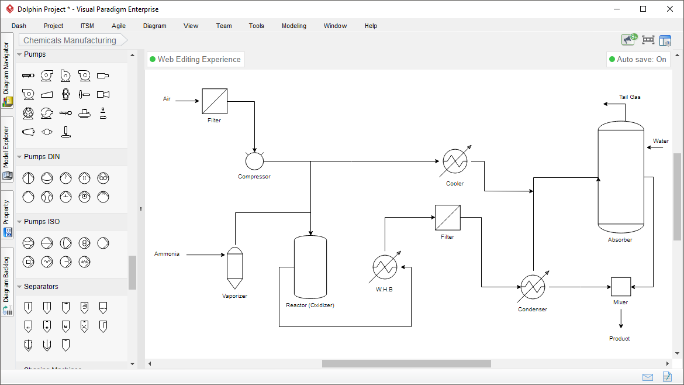The width and height of the screenshot is (684, 385).
Task: Open the panel layout icon in the top-right toolbar
Action: pyautogui.click(x=665, y=40)
